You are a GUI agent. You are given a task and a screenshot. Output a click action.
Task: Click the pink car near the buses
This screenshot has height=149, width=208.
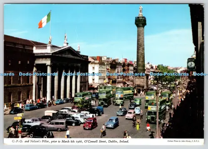(x=131, y=114)
